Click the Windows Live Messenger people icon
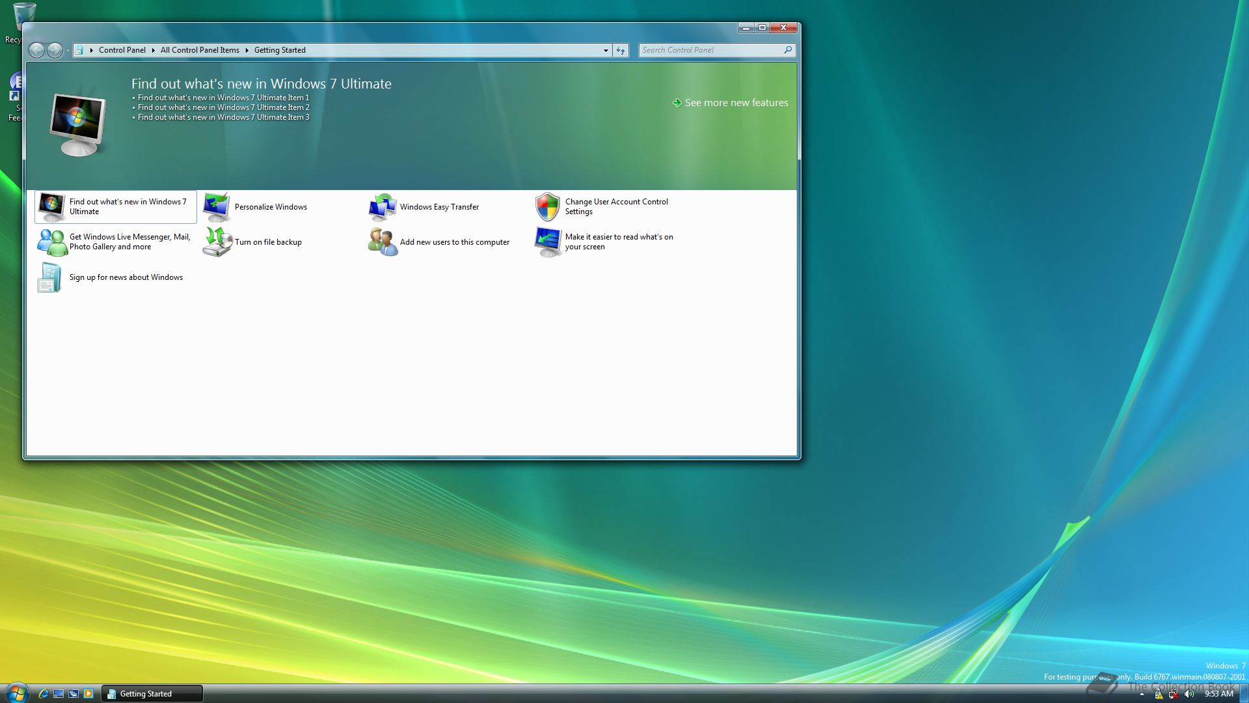 pyautogui.click(x=52, y=242)
